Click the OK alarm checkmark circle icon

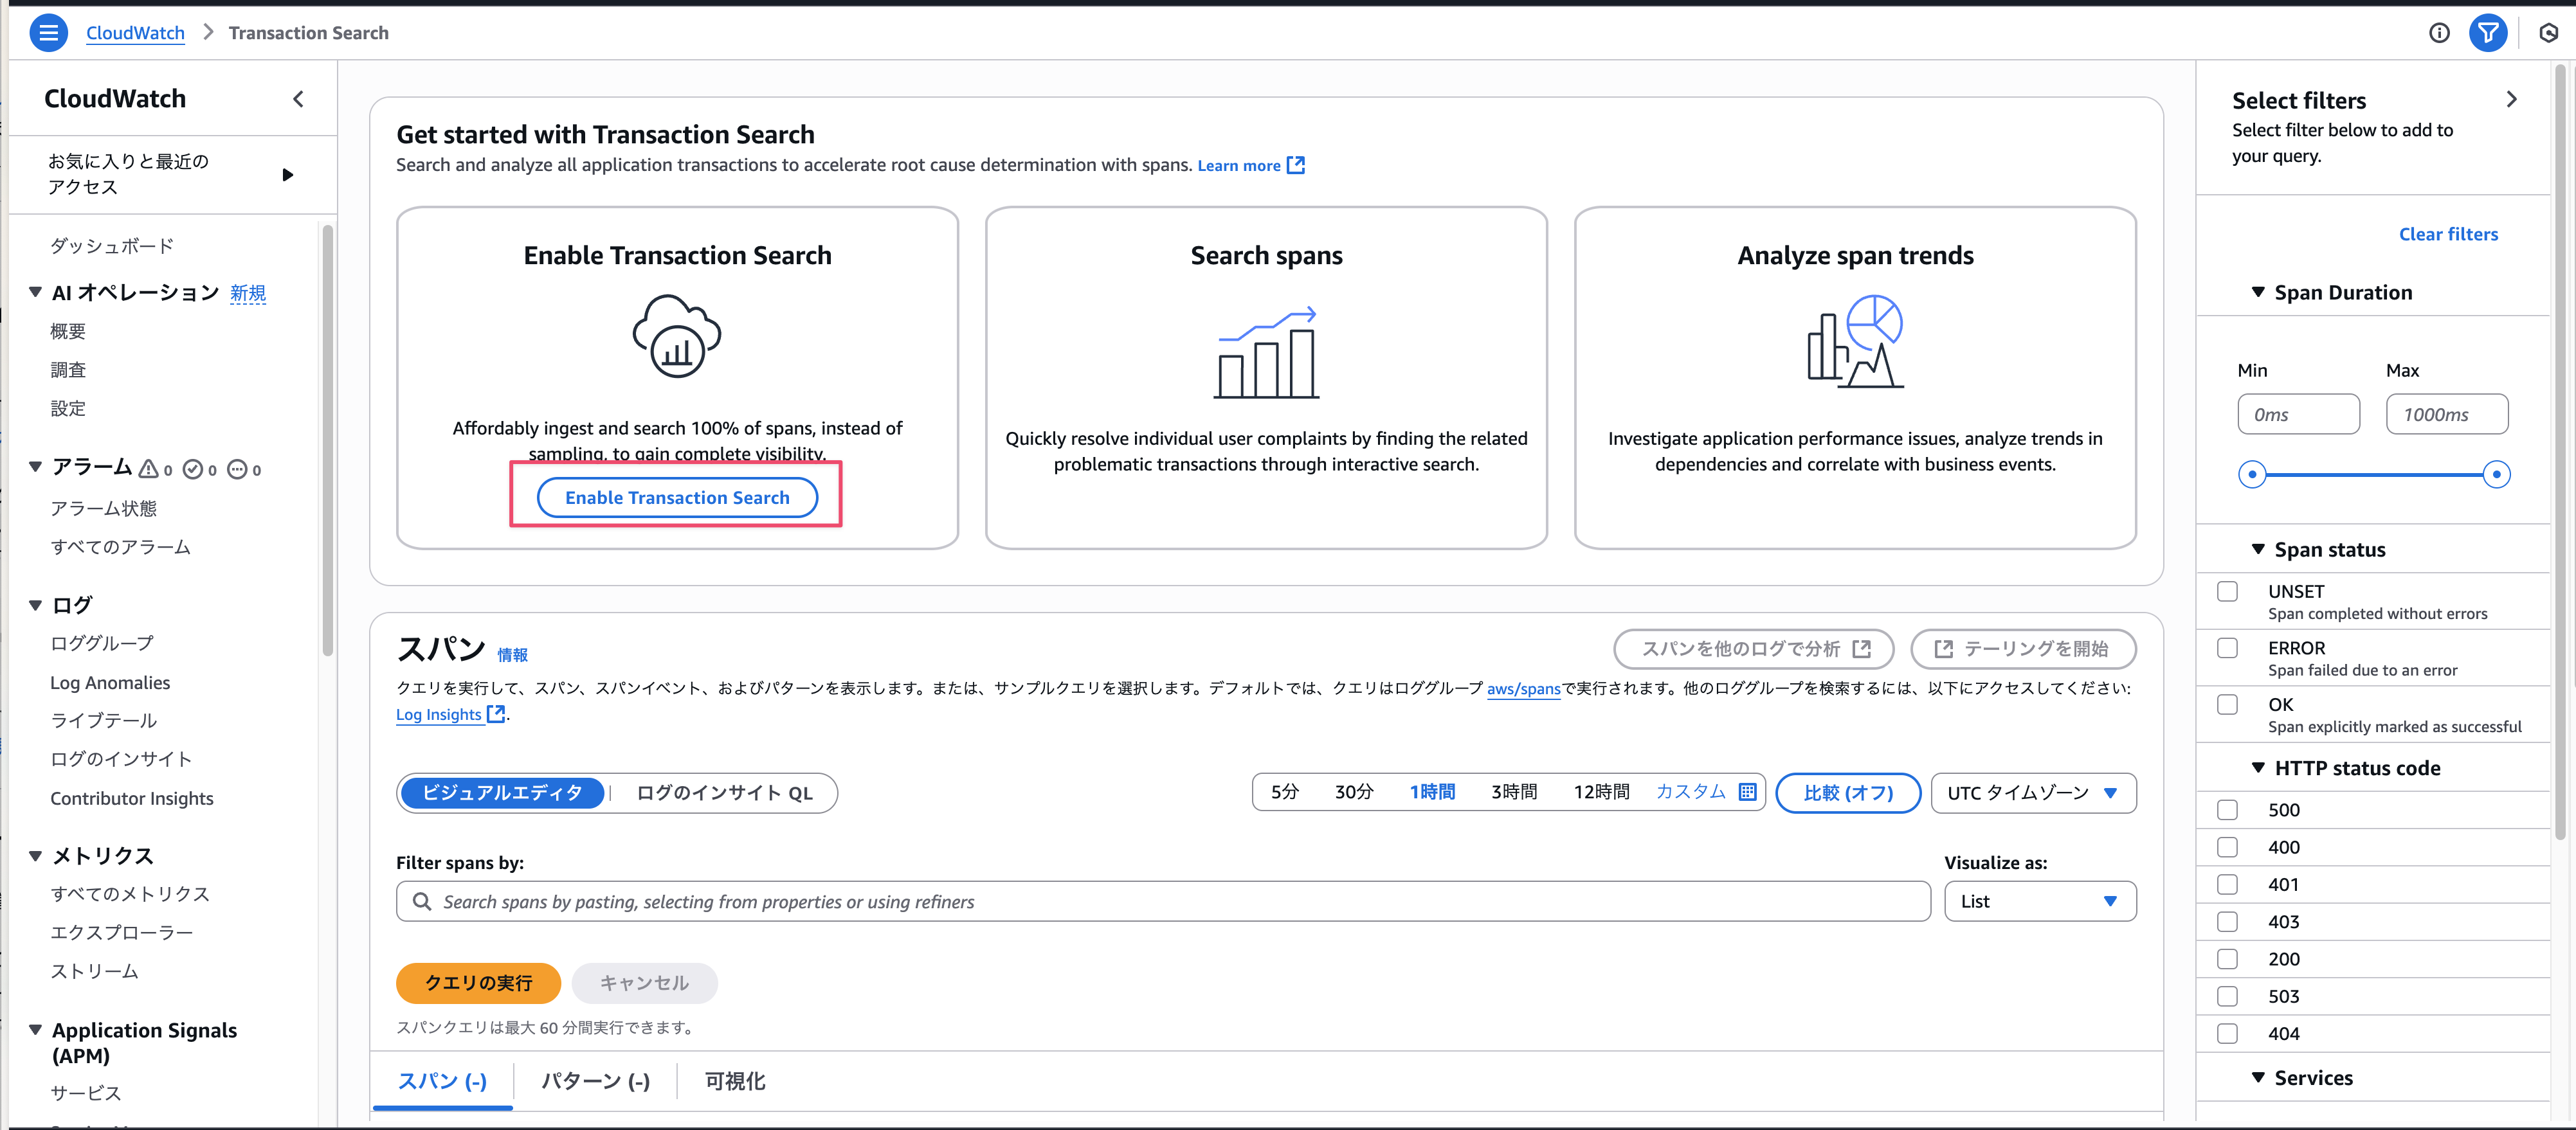[193, 469]
